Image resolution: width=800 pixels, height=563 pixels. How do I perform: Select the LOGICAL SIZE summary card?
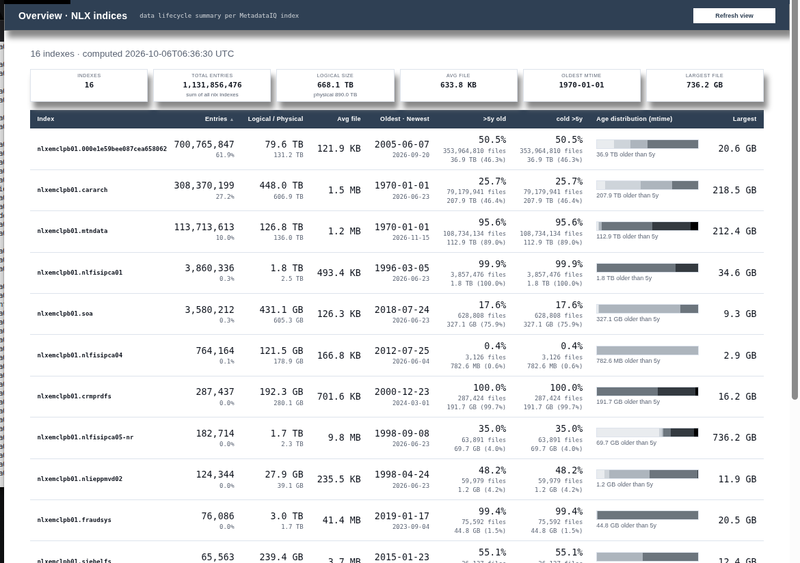pyautogui.click(x=335, y=85)
